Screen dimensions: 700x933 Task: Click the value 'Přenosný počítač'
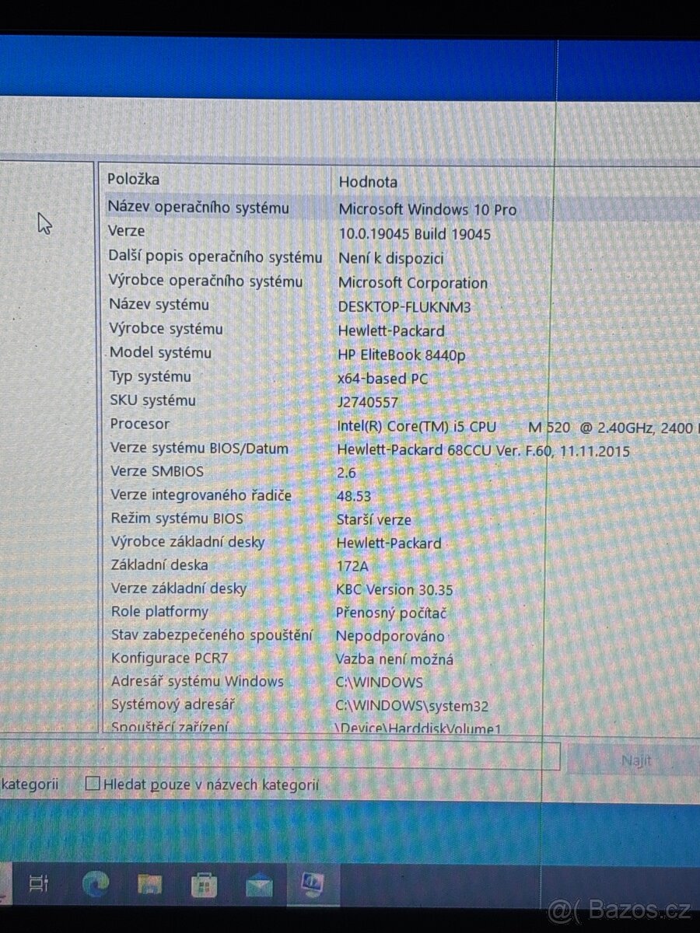pos(391,613)
